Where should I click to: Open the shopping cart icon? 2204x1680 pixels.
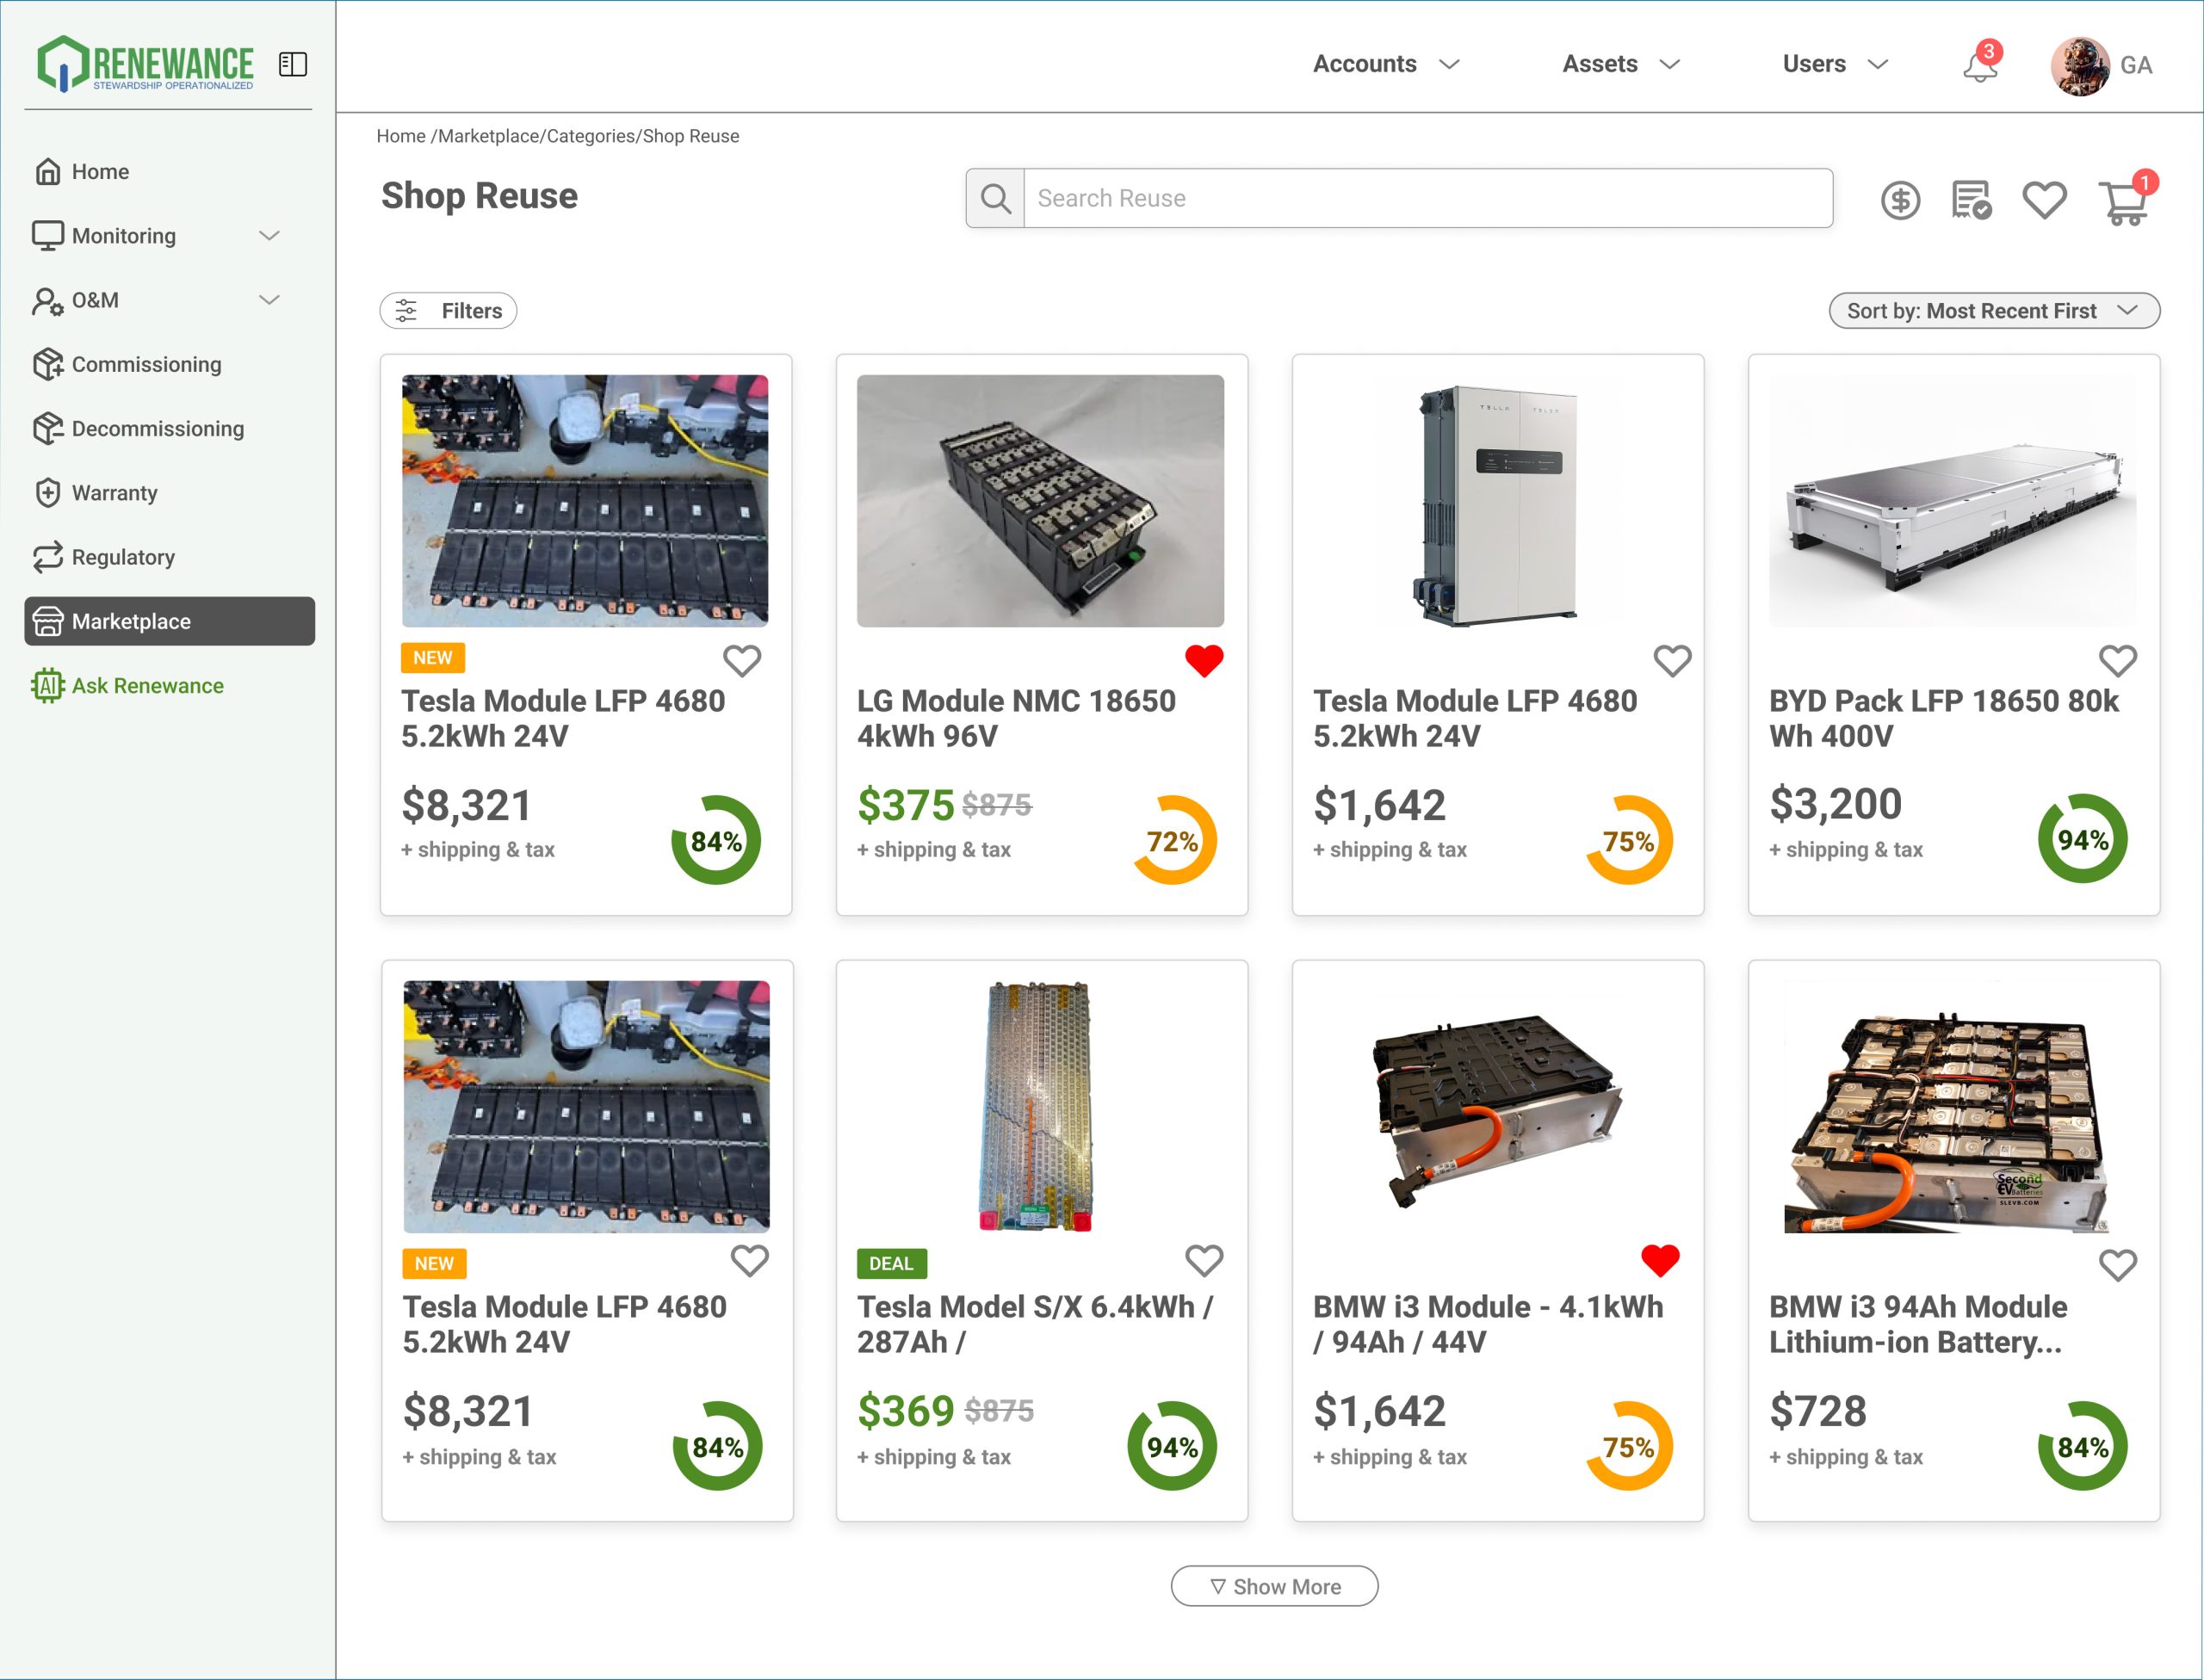[2123, 202]
